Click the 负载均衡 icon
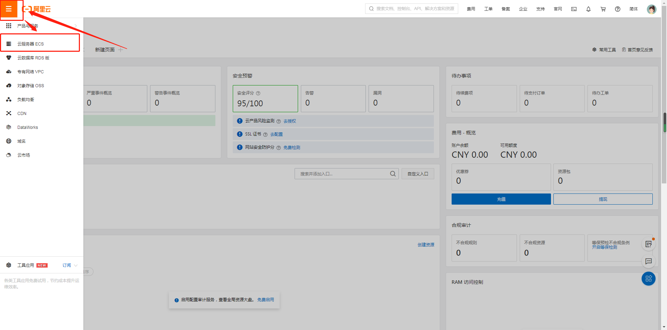The image size is (667, 330). point(9,99)
